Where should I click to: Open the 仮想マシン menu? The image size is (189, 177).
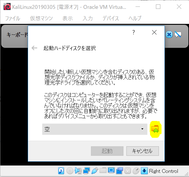pos(41,18)
